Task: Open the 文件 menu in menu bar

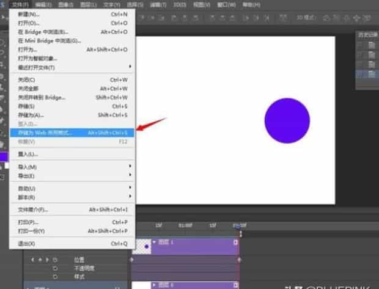Action: [x=20, y=4]
